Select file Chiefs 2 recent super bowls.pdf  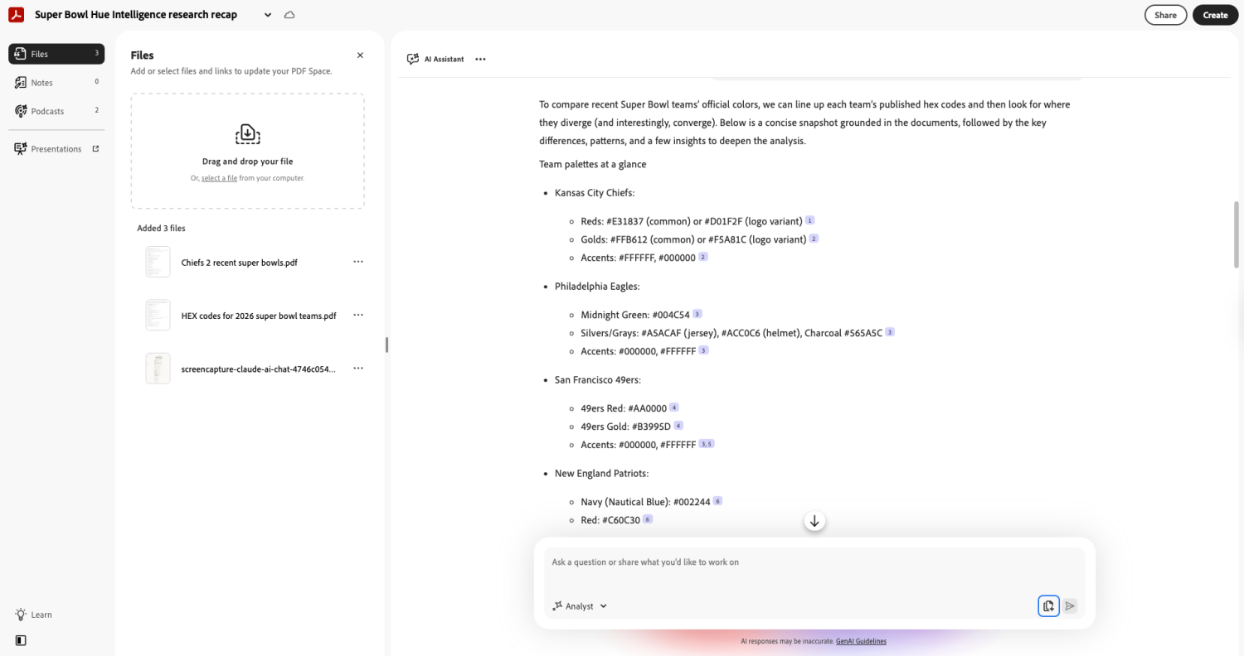tap(239, 263)
